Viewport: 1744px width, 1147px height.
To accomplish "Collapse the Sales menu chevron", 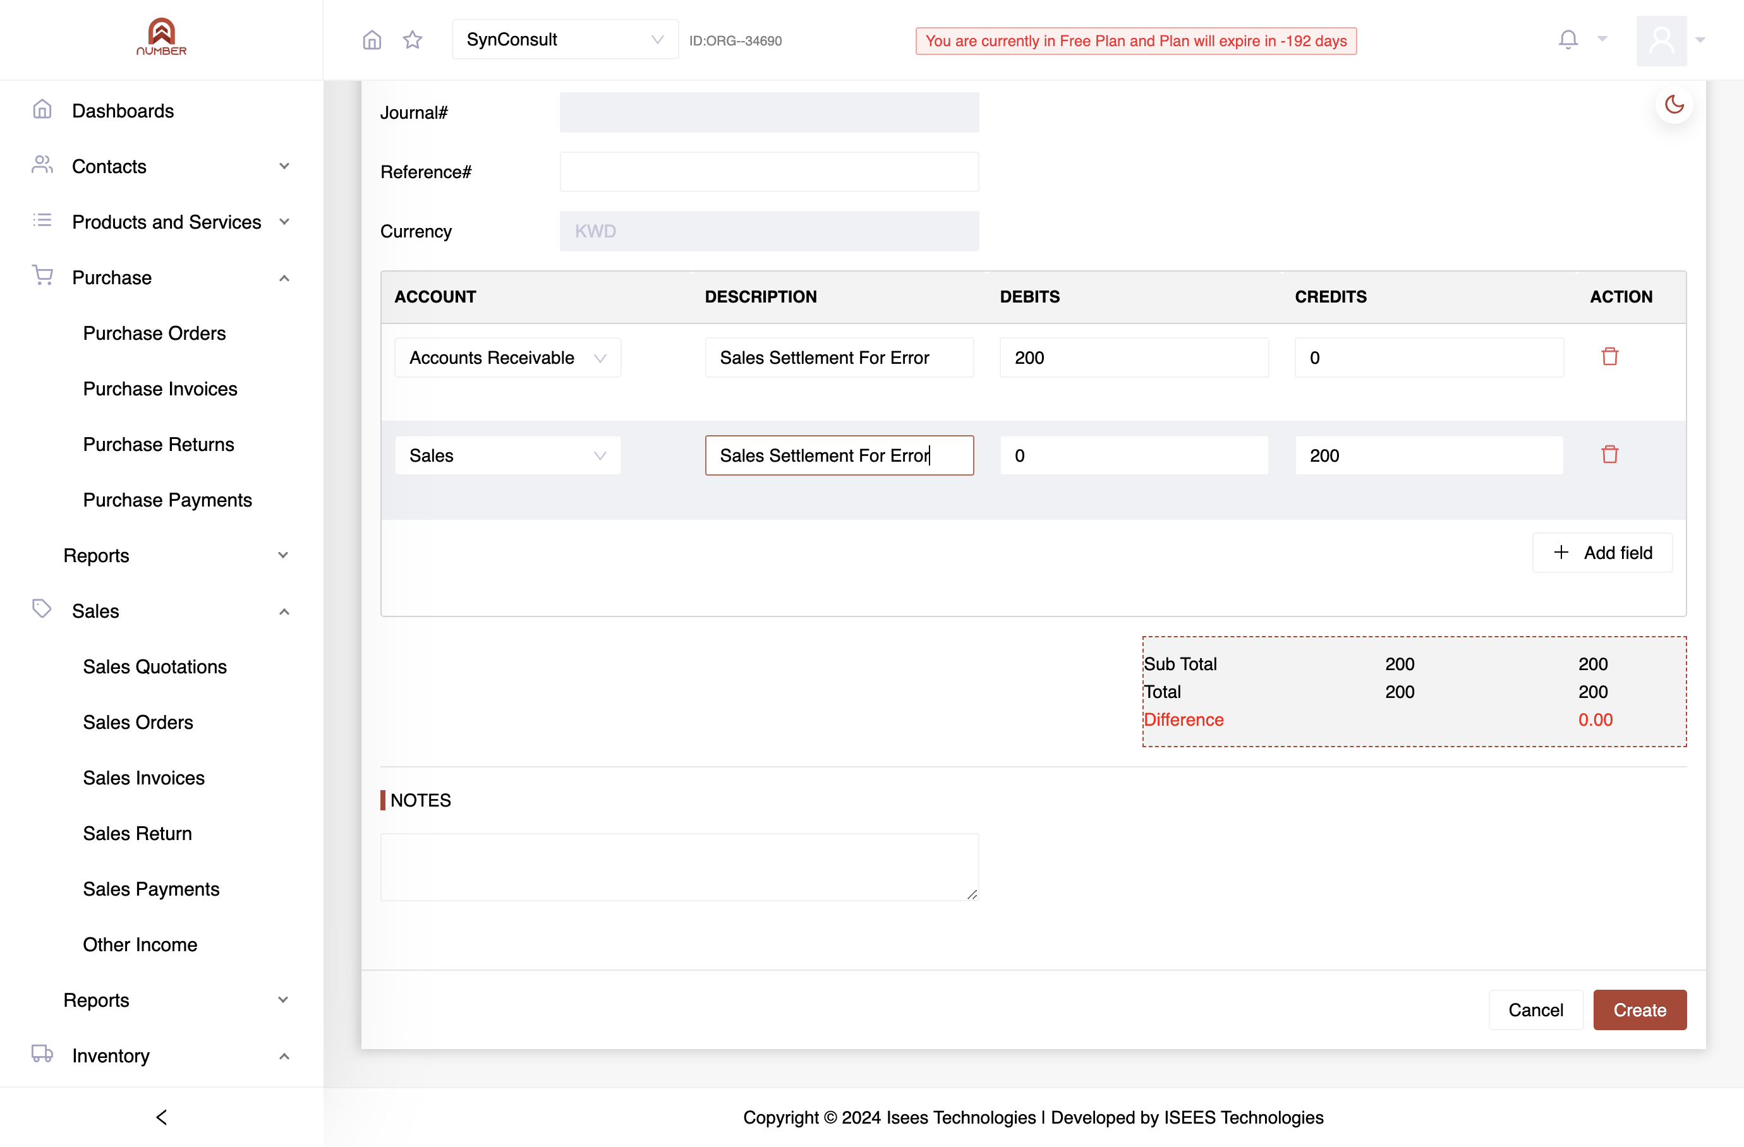I will tap(284, 611).
